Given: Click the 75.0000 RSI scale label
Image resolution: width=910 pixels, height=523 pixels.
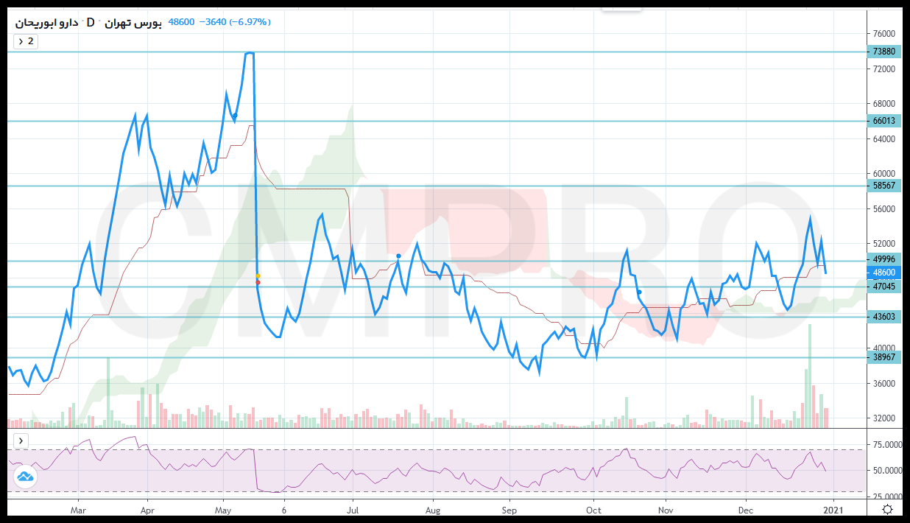Looking at the screenshot, I should tap(886, 445).
